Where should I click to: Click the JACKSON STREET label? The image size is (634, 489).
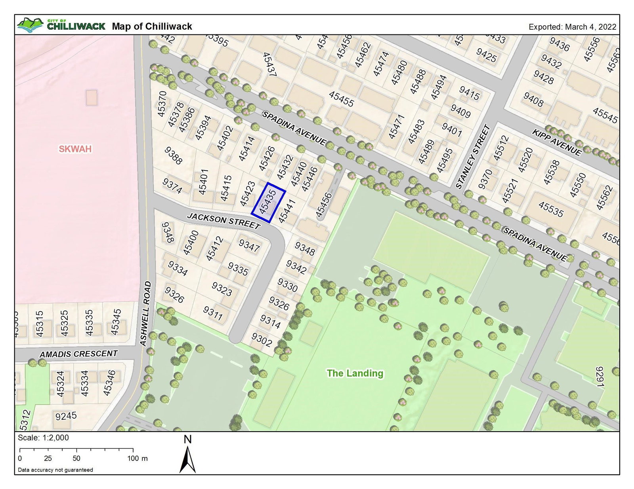point(223,221)
